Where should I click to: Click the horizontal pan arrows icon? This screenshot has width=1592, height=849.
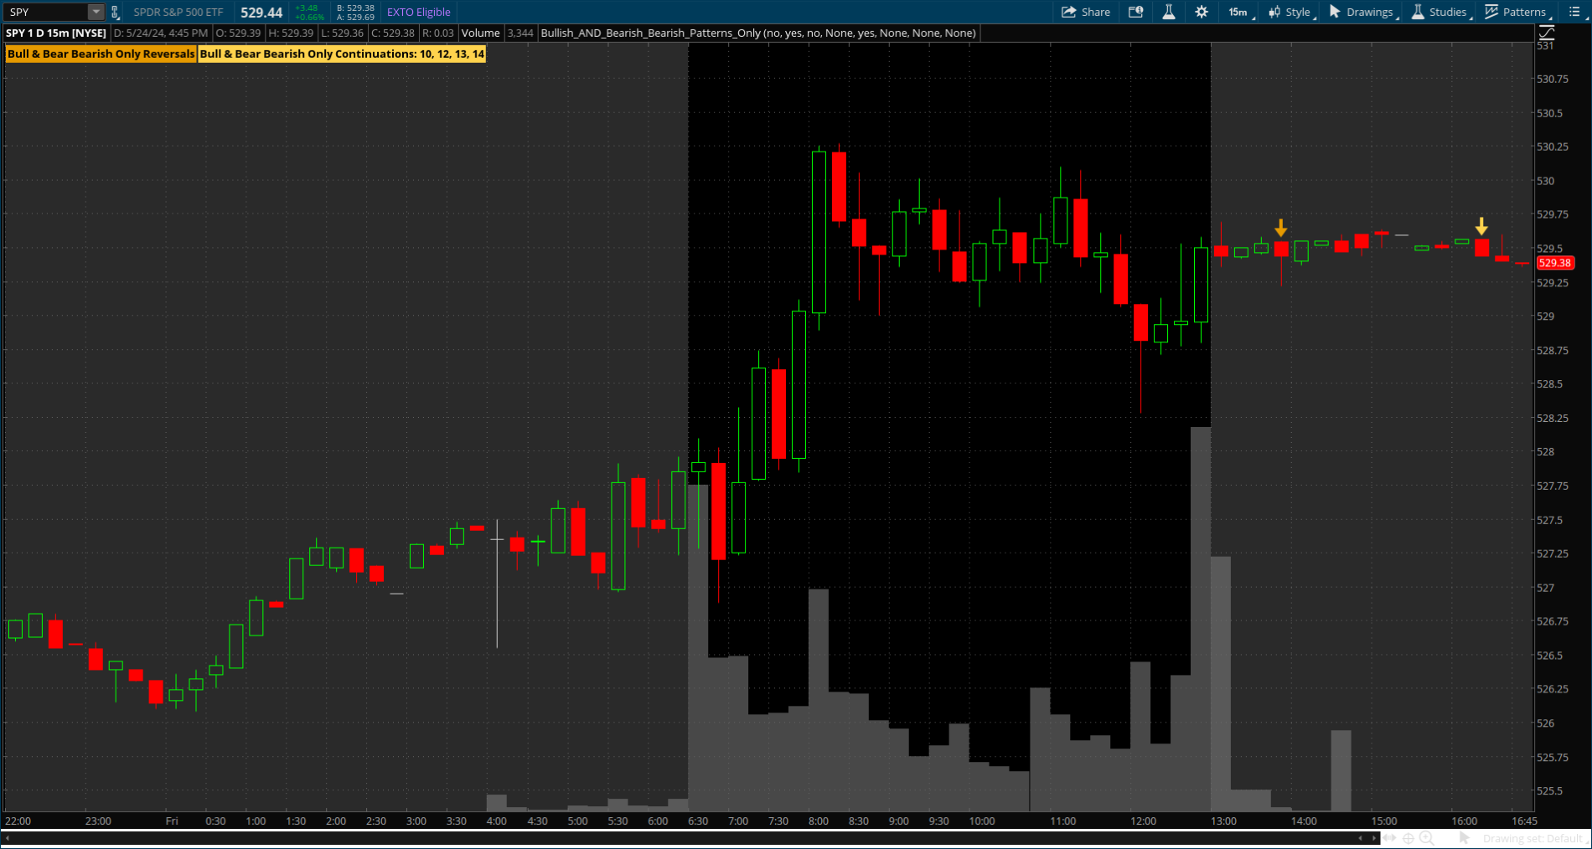pyautogui.click(x=1390, y=838)
